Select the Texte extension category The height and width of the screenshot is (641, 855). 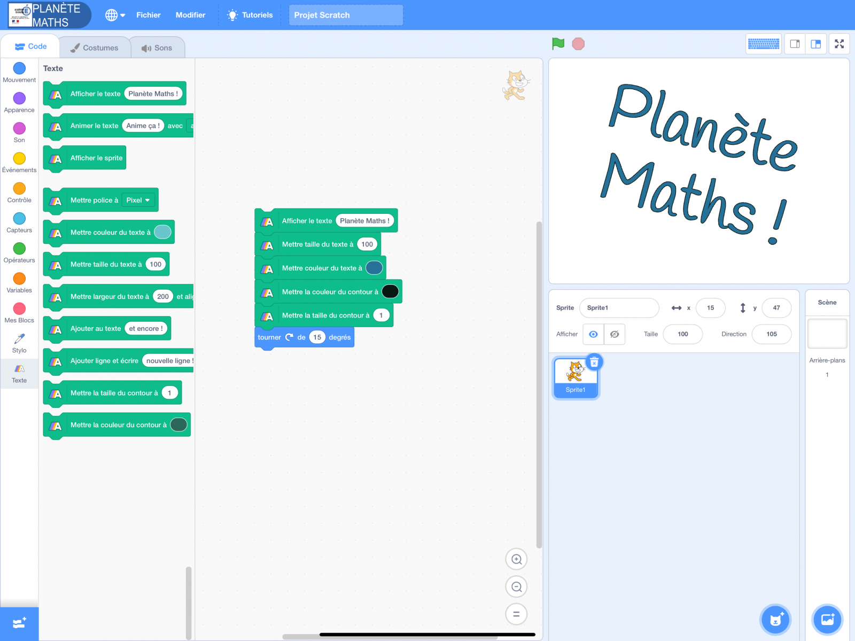[19, 374]
